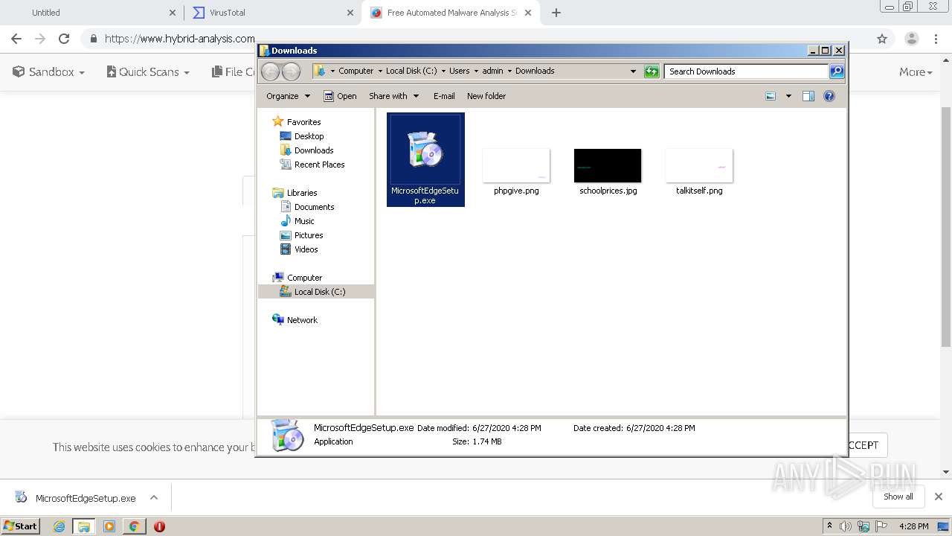The width and height of the screenshot is (952, 536).
Task: Click the Explorer Forward navigation arrow
Action: pyautogui.click(x=291, y=71)
